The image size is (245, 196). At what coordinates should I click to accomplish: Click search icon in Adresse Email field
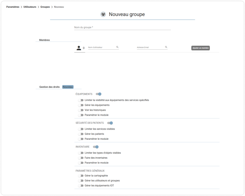(x=166, y=47)
